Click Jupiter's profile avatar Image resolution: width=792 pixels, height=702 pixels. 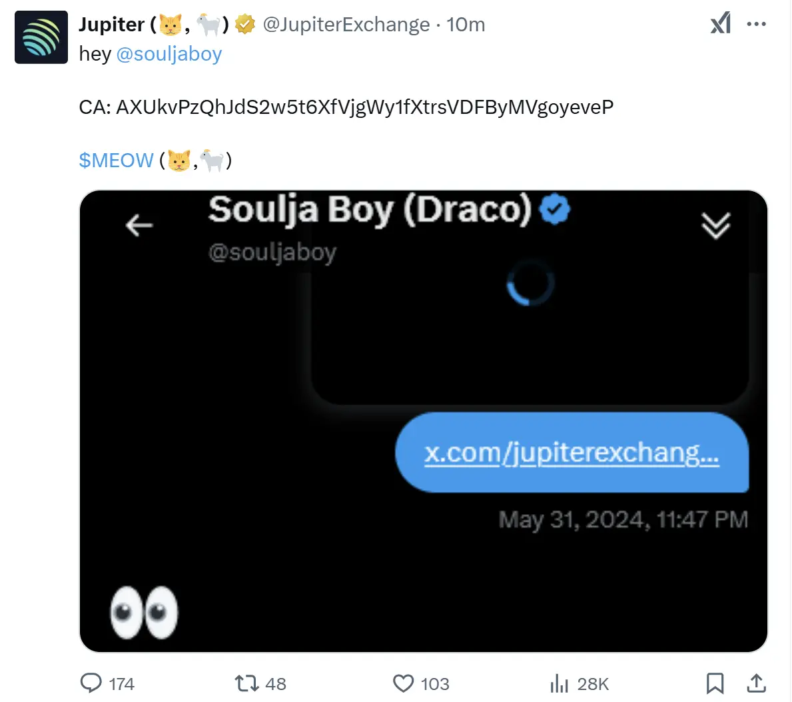click(41, 37)
